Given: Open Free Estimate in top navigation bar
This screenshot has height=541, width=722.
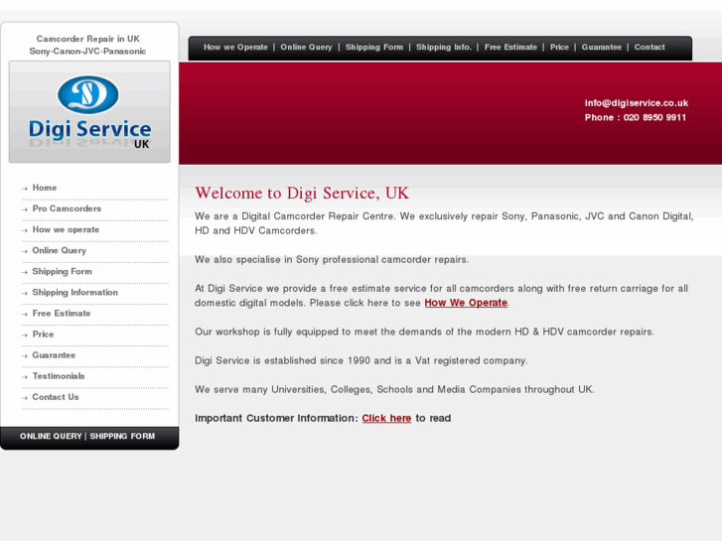Looking at the screenshot, I should tap(510, 47).
